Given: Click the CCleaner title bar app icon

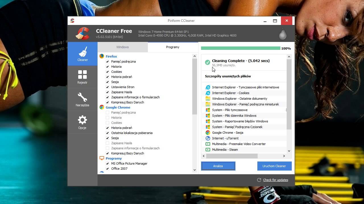Looking at the screenshot, I should pyautogui.click(x=72, y=20).
